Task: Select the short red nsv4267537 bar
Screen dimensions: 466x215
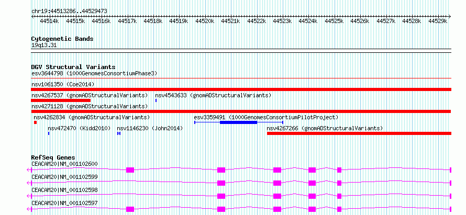Action: [61, 100]
